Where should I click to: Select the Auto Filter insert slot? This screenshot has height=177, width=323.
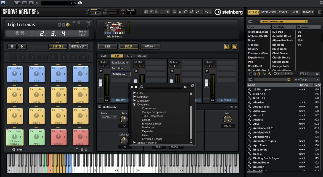(120, 68)
